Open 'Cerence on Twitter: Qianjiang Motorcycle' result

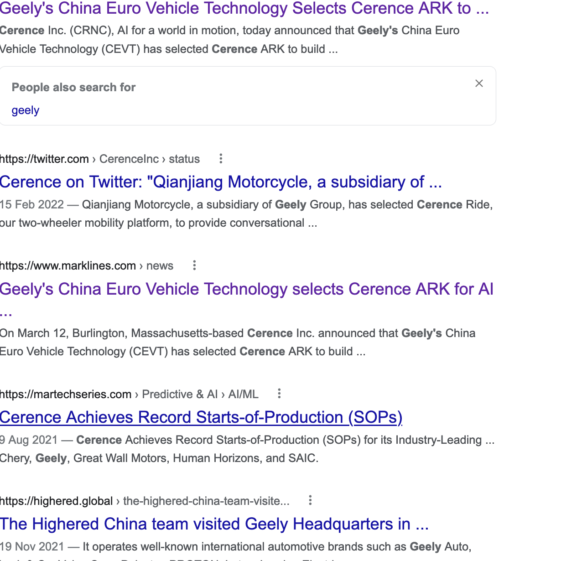point(221,182)
